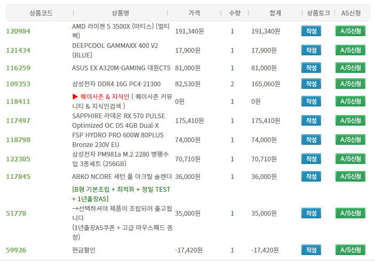Click A/S신청 for ABKO NCORE 새턴 row
Image resolution: width=375 pixels, height=261 pixels.
tap(350, 176)
